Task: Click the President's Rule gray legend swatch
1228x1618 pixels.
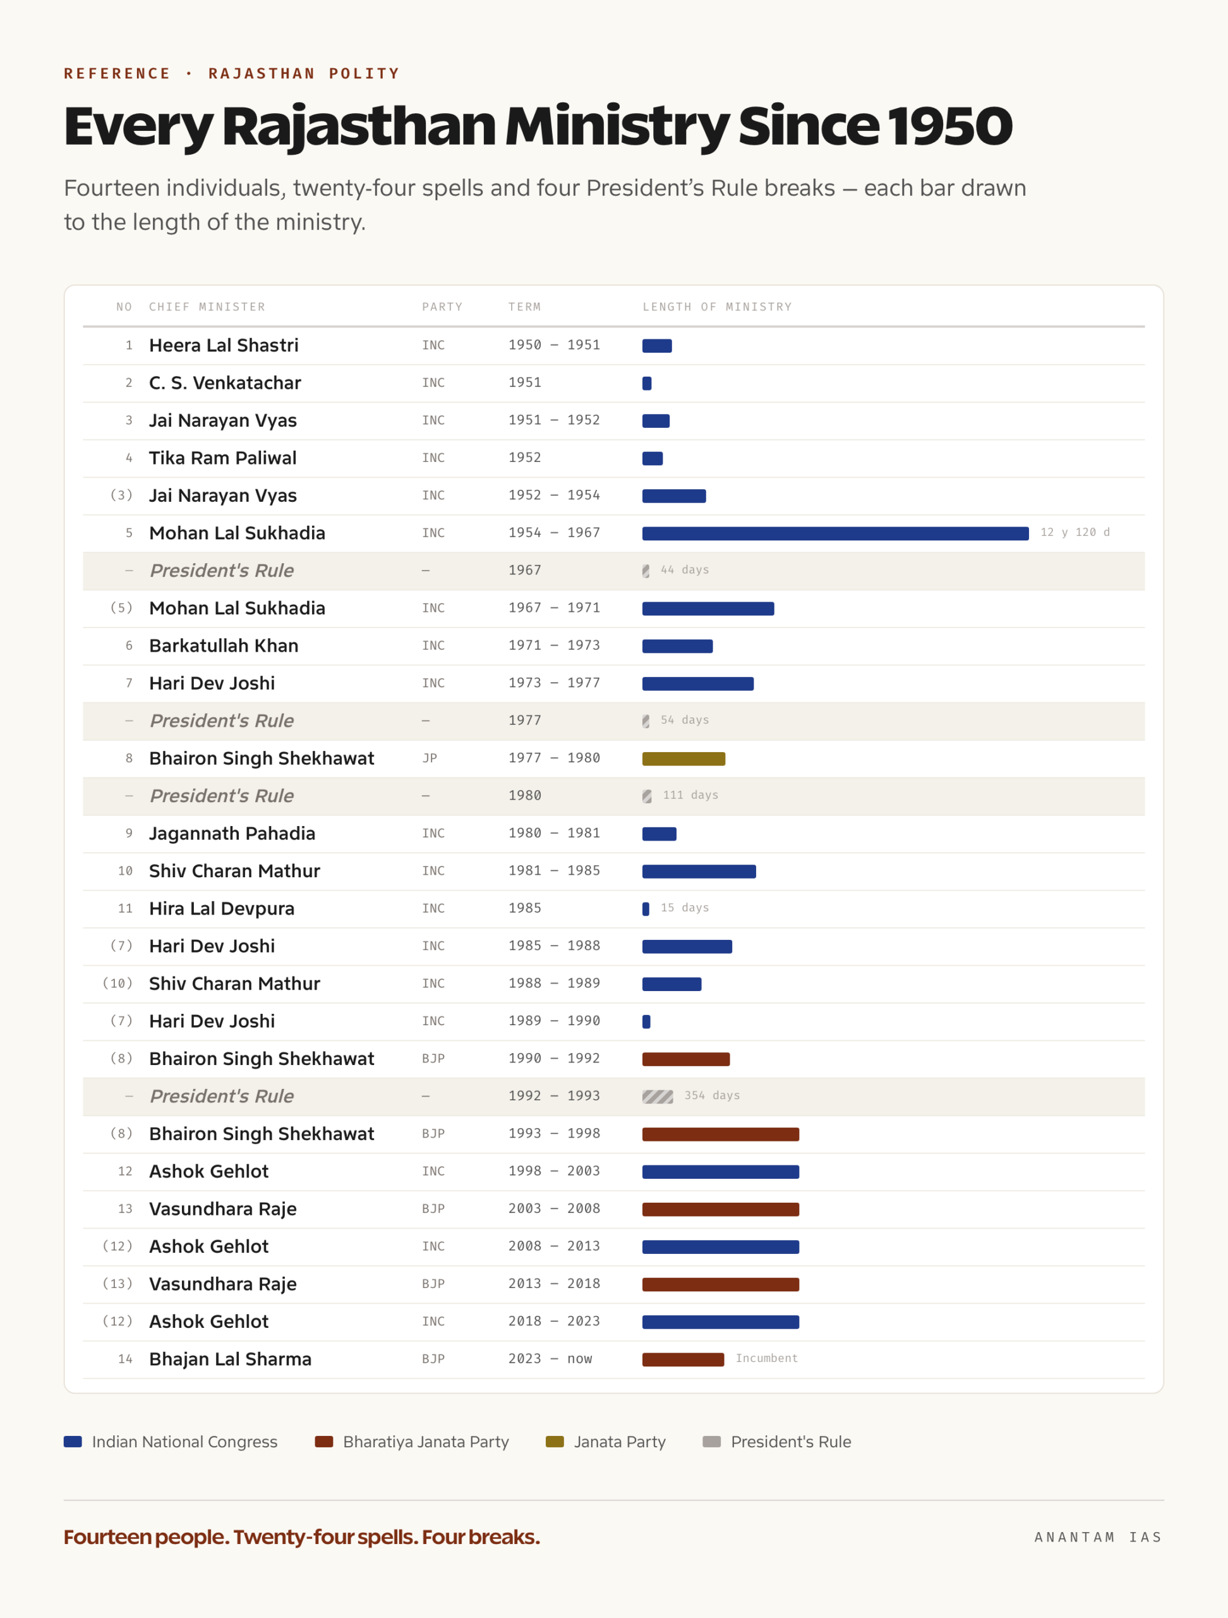Action: 711,1442
